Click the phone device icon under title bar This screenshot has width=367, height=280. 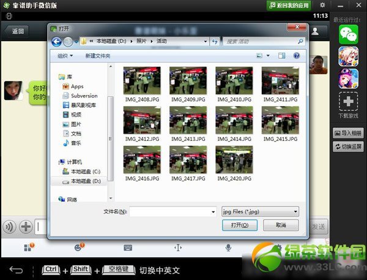[9, 16]
